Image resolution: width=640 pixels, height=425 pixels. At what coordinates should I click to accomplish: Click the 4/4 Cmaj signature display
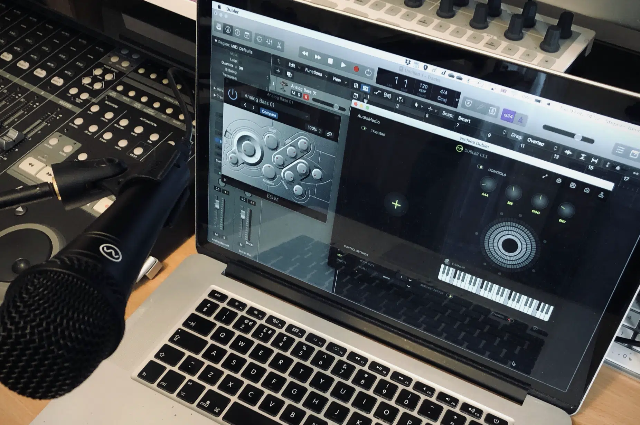point(443,95)
